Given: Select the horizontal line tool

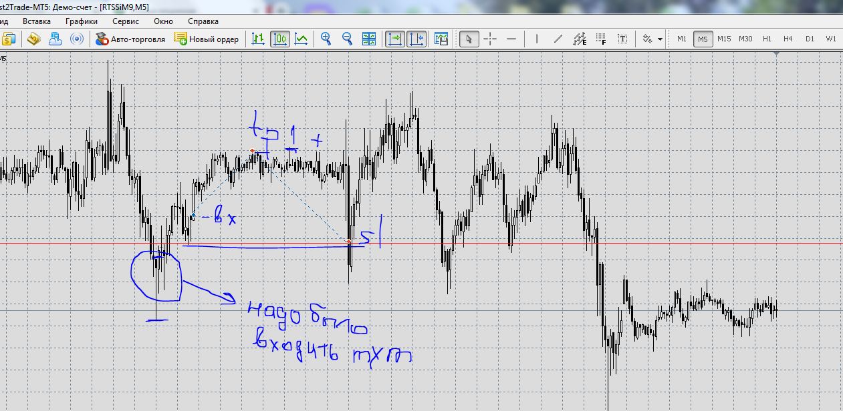Looking at the screenshot, I should 511,39.
